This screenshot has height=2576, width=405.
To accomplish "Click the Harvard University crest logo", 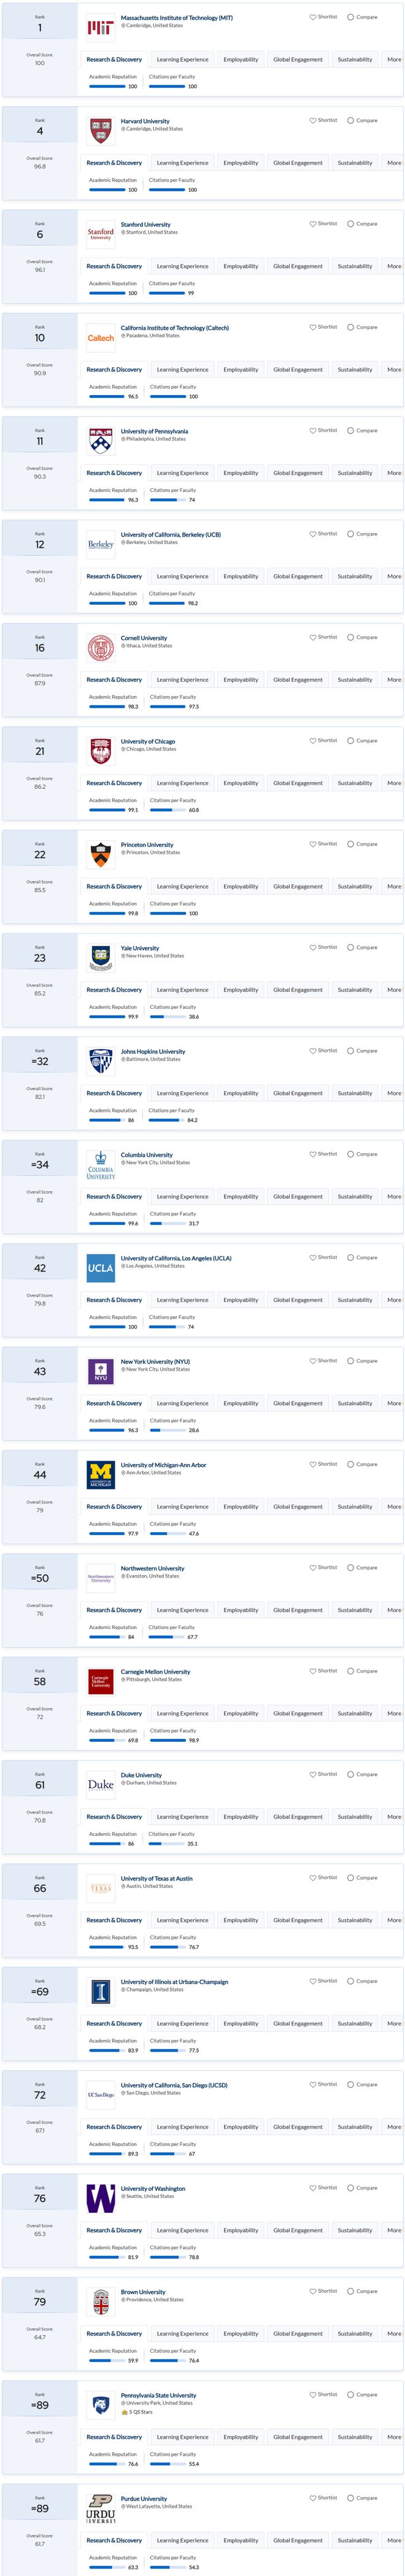I will (x=101, y=131).
